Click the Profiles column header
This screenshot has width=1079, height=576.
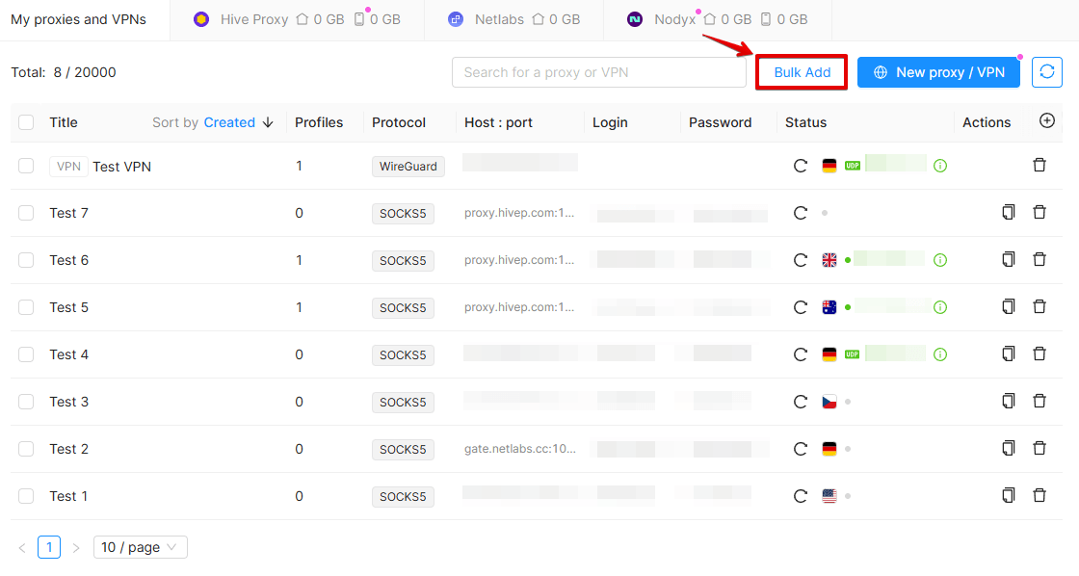pyautogui.click(x=319, y=122)
